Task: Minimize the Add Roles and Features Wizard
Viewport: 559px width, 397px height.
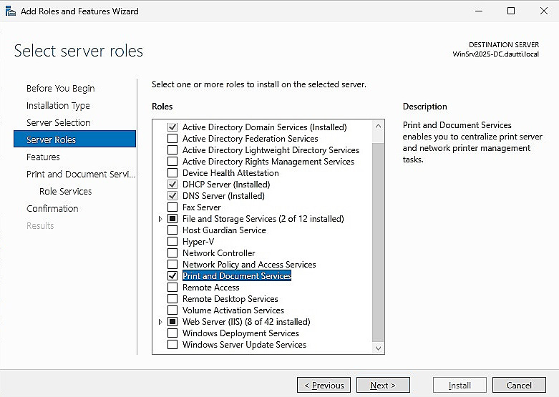Action: tap(479, 11)
